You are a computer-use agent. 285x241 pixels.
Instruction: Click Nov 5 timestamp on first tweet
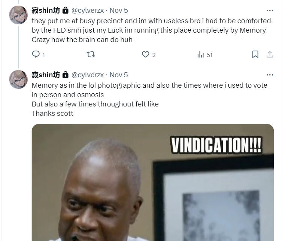click(x=119, y=10)
